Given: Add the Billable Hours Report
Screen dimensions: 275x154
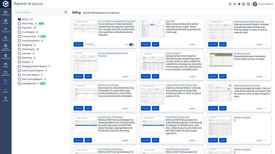Looking at the screenshot, I should click(x=88, y=108).
